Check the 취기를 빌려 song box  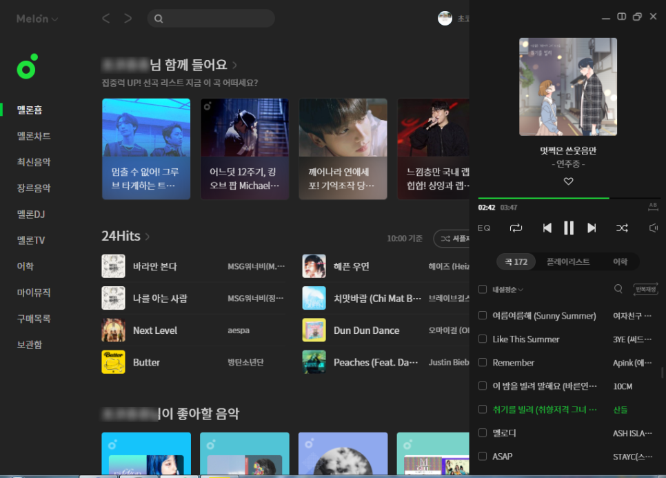tap(483, 409)
